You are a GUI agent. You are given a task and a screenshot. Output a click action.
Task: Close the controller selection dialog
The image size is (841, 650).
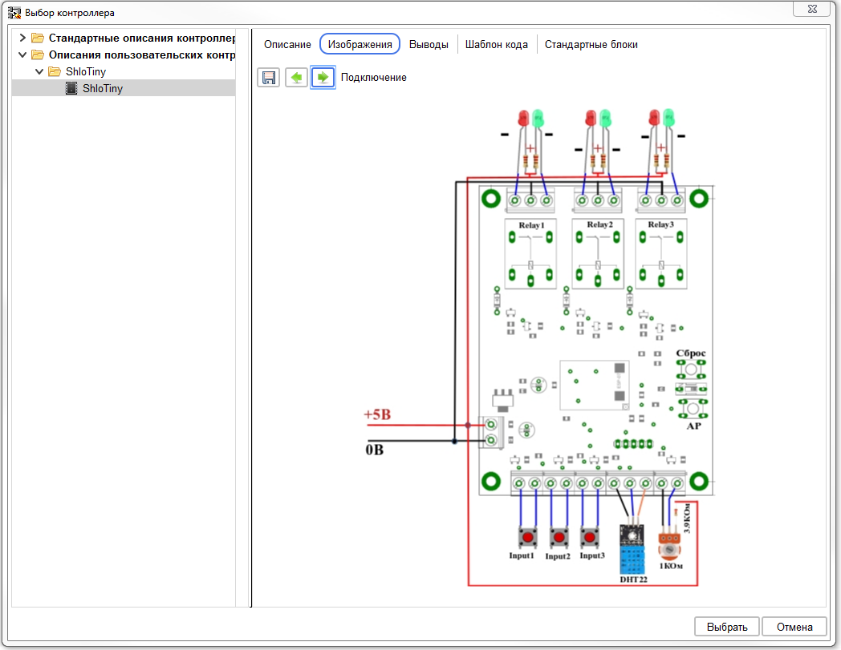click(812, 9)
